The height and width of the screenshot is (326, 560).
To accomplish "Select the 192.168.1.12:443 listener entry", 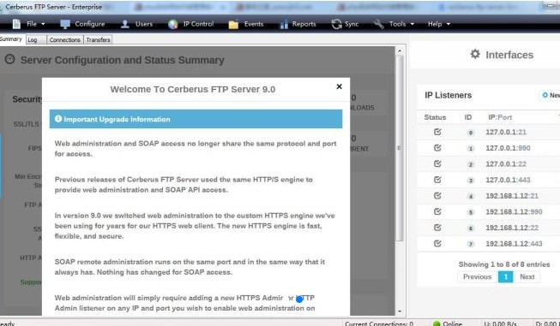I will (514, 244).
